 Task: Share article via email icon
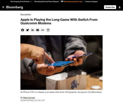[x=38, y=30]
